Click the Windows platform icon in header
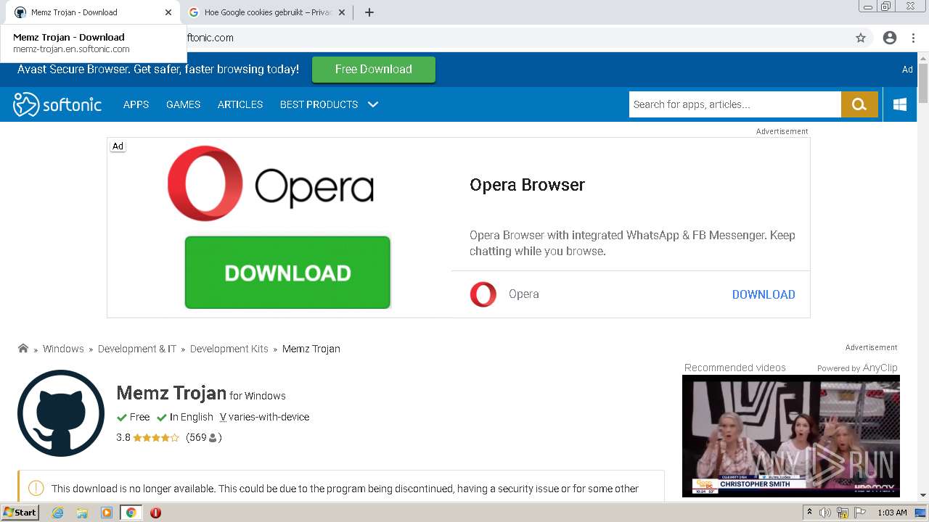 pyautogui.click(x=900, y=104)
